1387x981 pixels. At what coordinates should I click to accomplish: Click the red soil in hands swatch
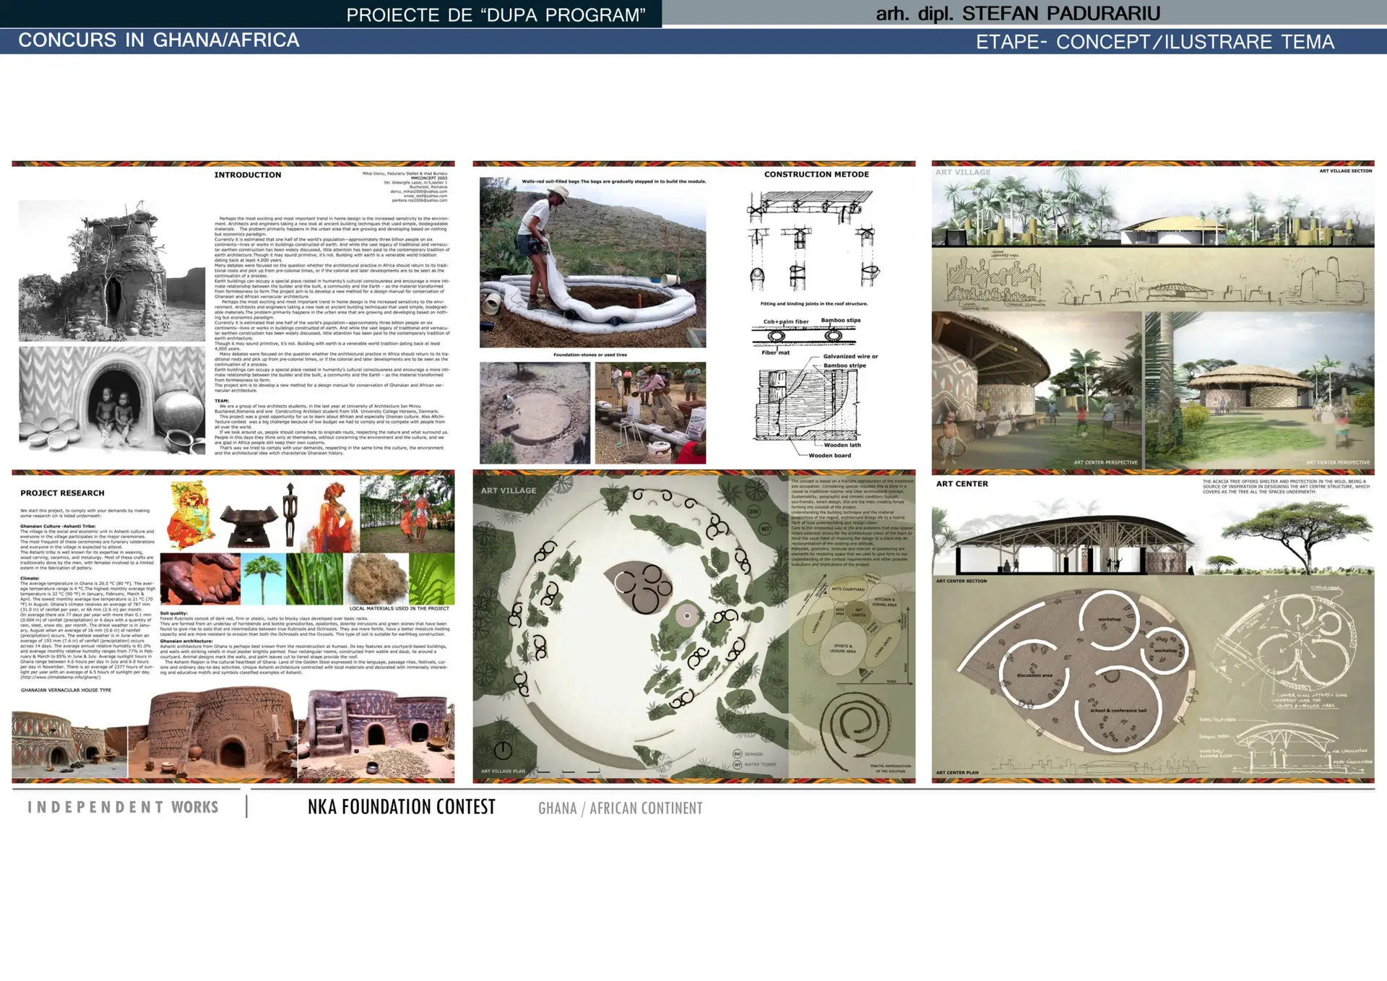200,579
